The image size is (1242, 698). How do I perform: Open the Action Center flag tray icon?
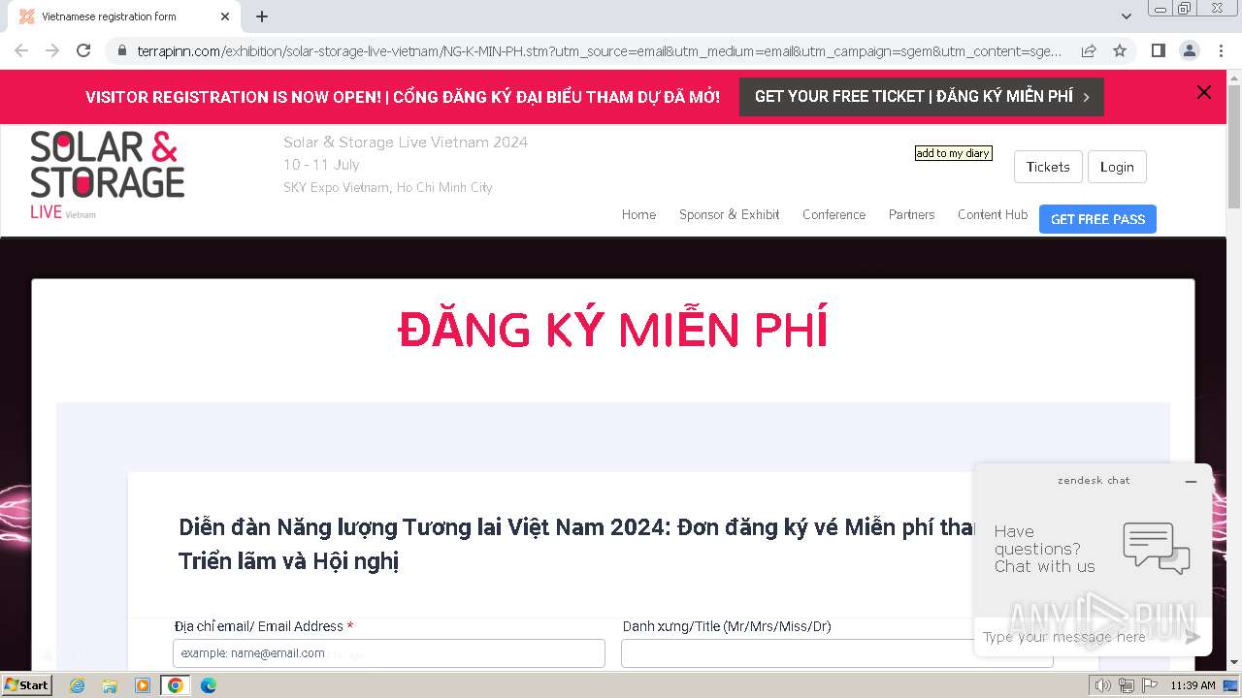pyautogui.click(x=1150, y=685)
